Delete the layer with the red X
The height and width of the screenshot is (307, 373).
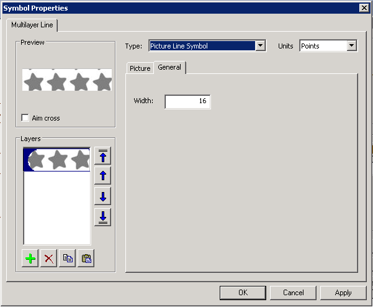point(49,258)
